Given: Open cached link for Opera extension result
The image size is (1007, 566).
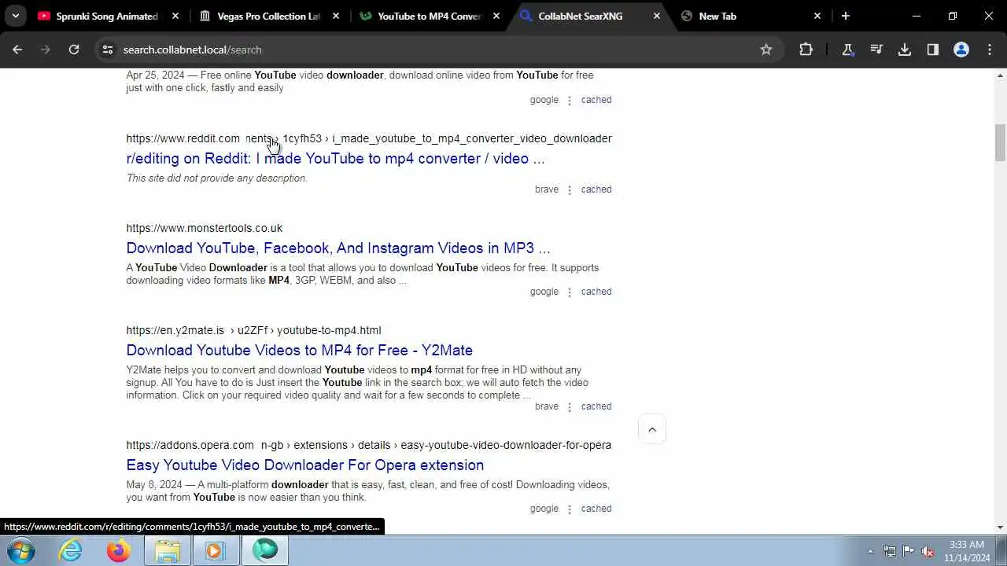Looking at the screenshot, I should [596, 509].
